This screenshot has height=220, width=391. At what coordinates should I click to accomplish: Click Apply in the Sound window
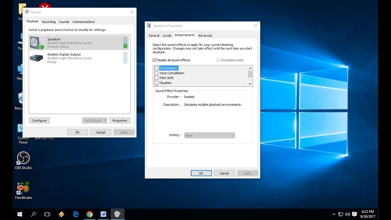coord(124,132)
